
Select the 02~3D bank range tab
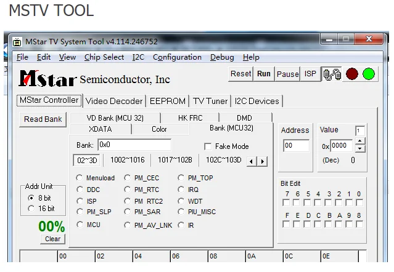point(87,161)
